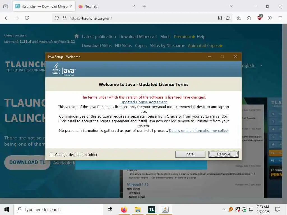Open the language dropdown on TLauncher site
Viewport: 287px width, 215px height.
tap(261, 66)
